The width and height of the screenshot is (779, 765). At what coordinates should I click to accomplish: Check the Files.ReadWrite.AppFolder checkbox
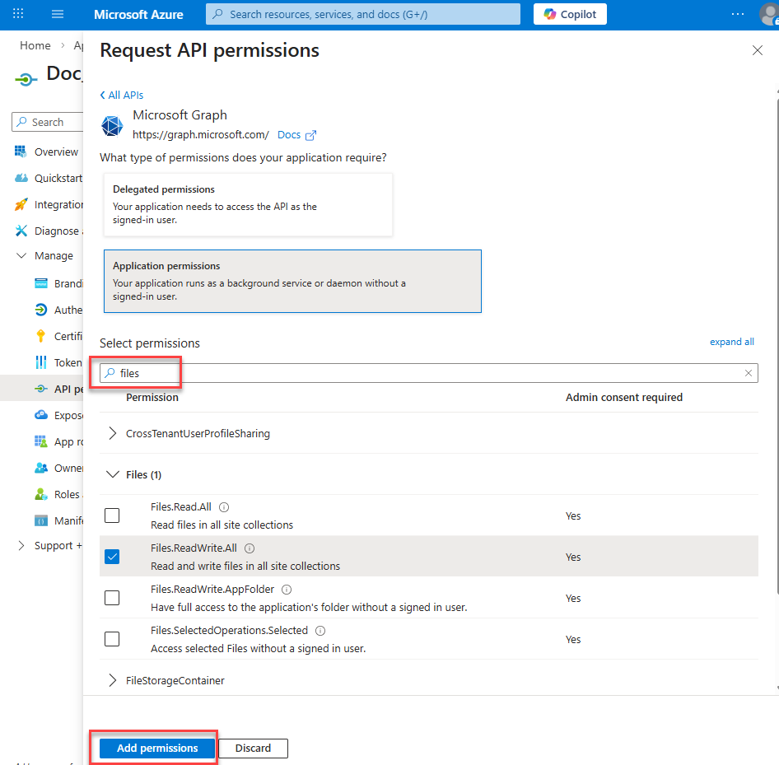click(x=112, y=598)
